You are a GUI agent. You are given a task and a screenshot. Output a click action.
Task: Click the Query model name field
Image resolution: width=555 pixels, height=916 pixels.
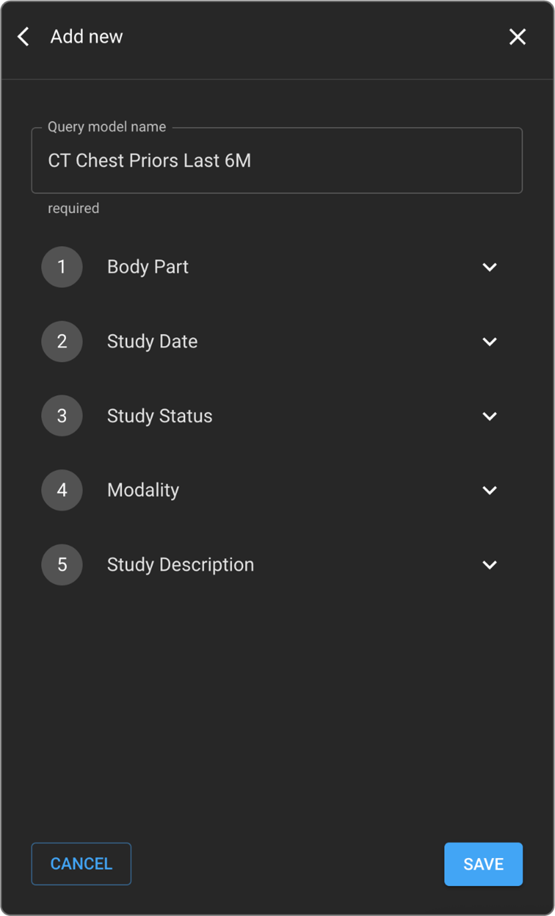click(276, 161)
